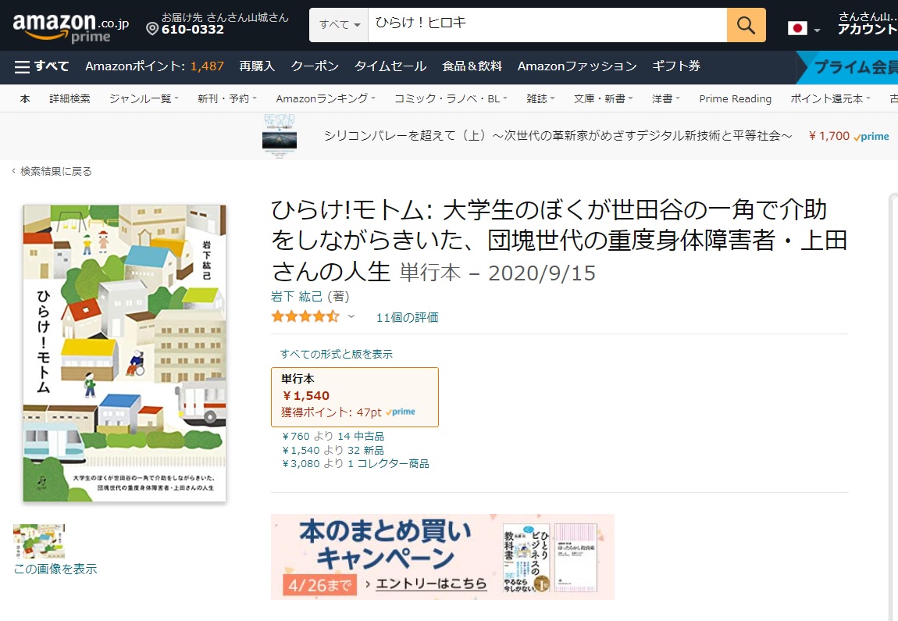Screen dimensions: 898x621
Task: Click the この画像を表示 link
Action: 55,569
